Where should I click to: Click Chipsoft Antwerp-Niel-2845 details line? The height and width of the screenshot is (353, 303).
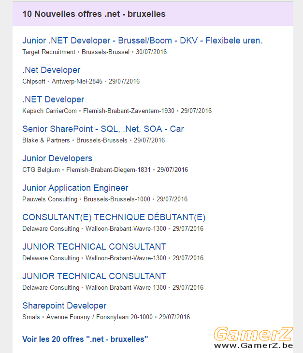[81, 81]
